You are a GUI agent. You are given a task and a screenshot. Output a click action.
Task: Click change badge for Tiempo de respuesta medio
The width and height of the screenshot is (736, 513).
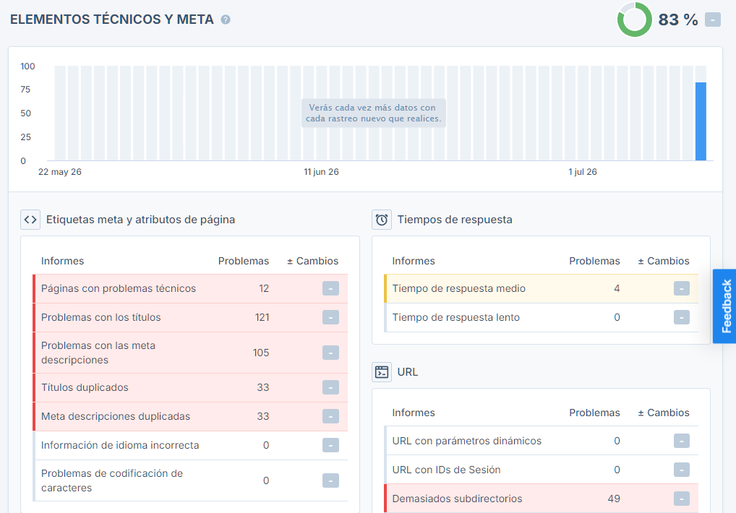tap(682, 288)
